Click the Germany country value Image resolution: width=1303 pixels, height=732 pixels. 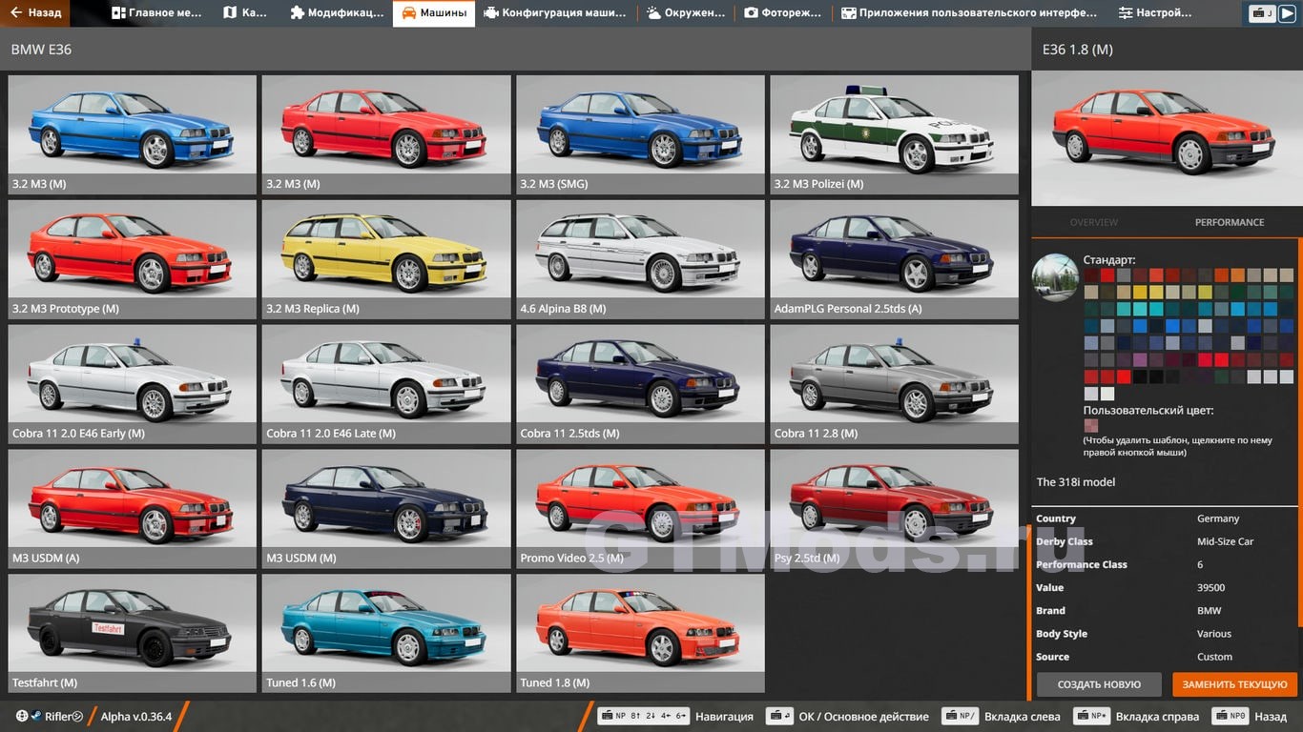point(1218,518)
